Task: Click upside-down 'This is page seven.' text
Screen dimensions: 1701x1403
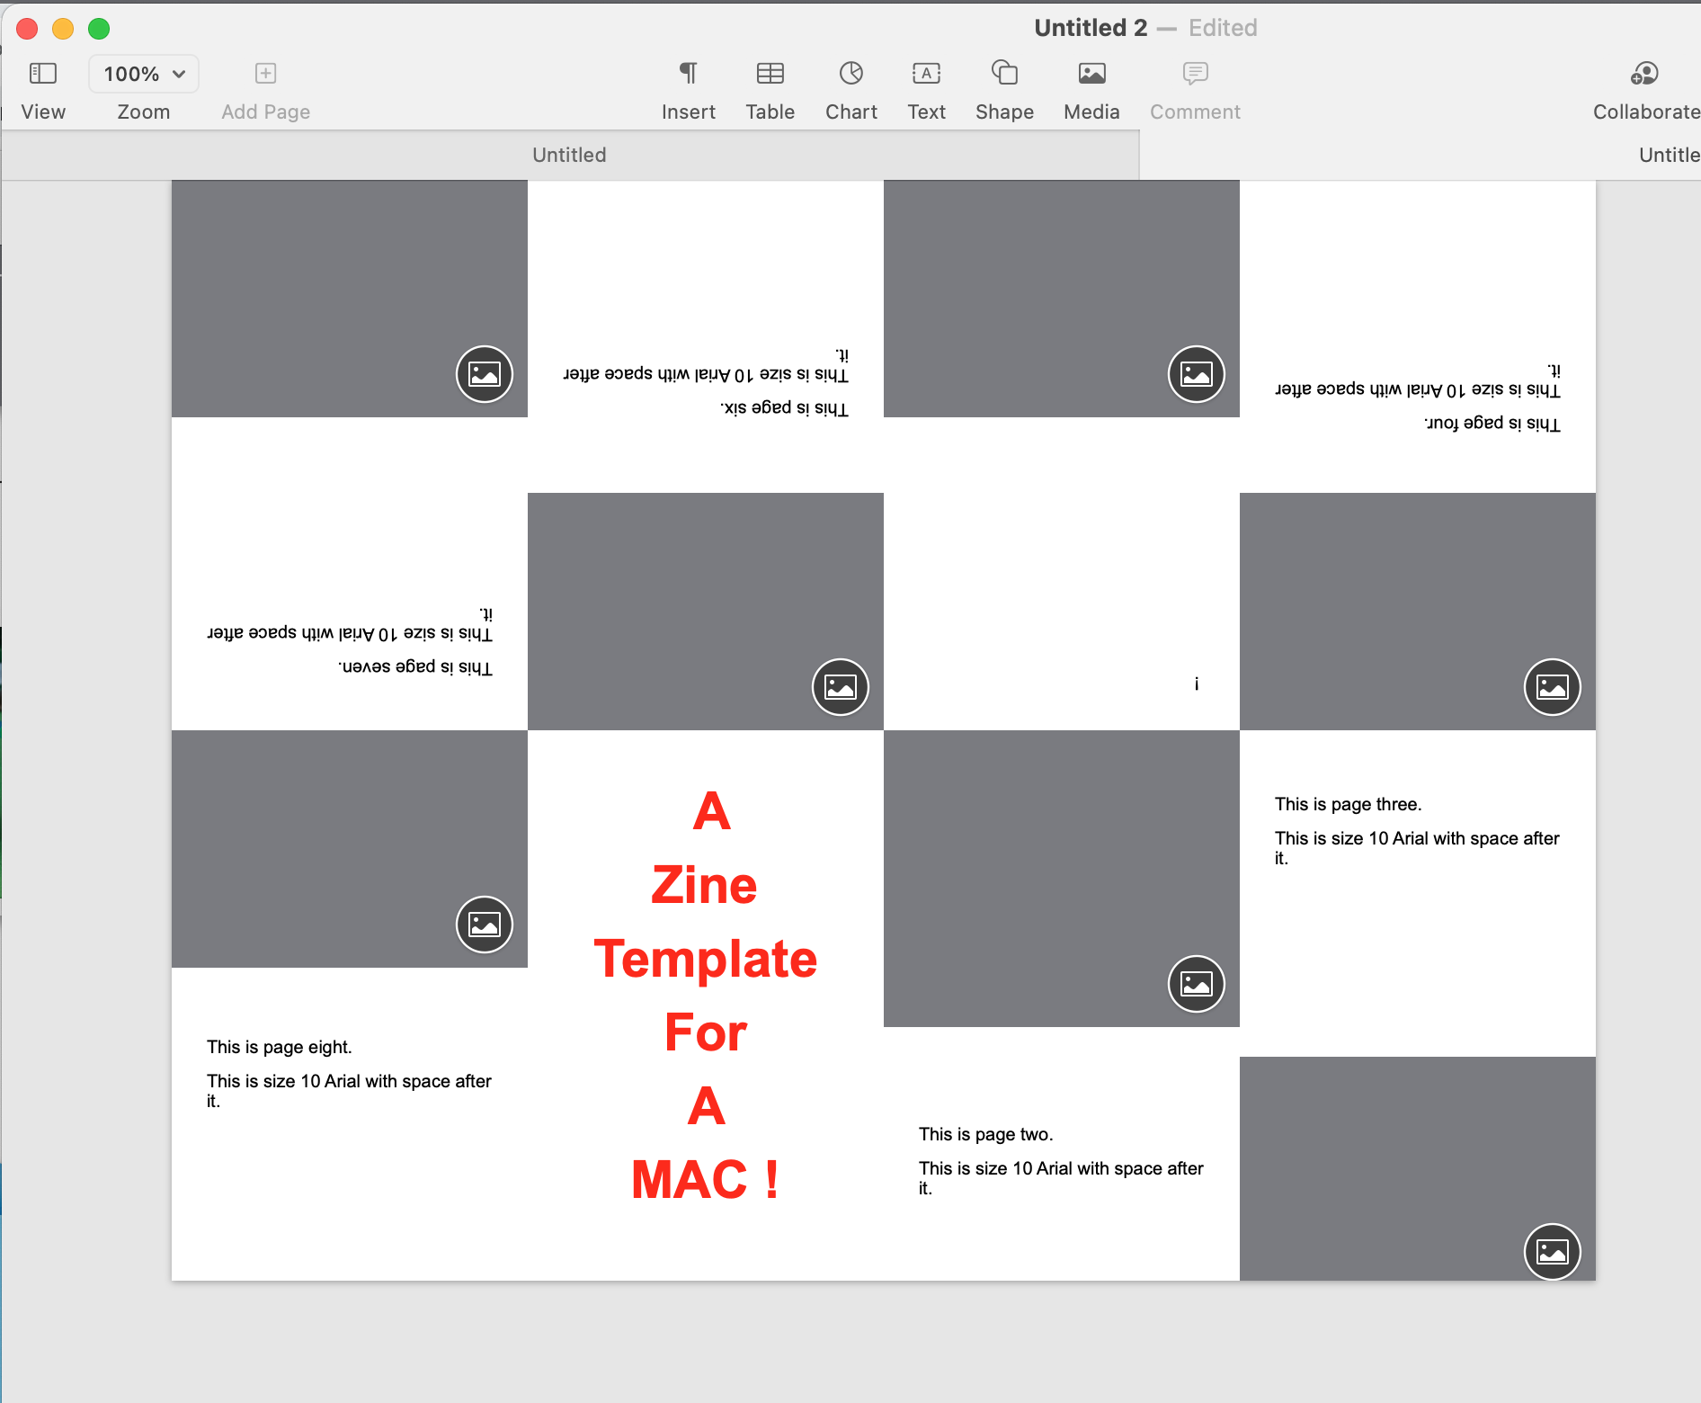Action: 415,666
